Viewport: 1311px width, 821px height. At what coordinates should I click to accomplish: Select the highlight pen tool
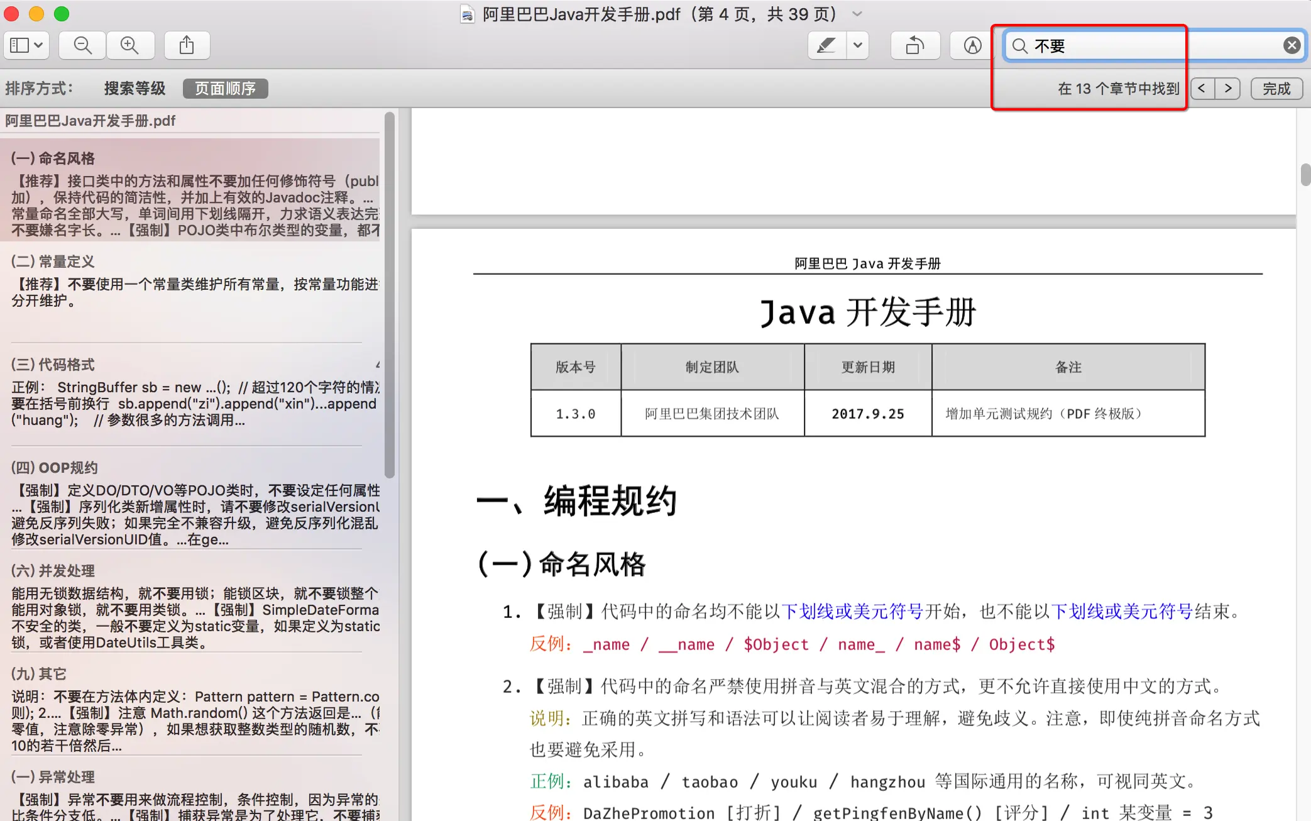pos(826,45)
